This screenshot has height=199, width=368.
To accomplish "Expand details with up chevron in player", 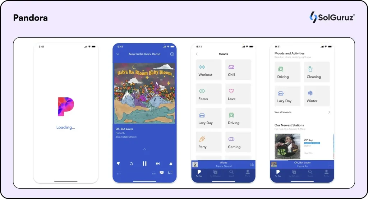I will click(x=144, y=149).
